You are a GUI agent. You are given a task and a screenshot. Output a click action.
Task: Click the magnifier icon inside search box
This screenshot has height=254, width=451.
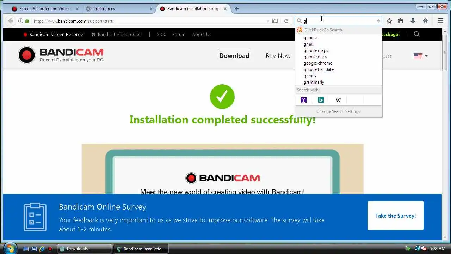click(299, 21)
